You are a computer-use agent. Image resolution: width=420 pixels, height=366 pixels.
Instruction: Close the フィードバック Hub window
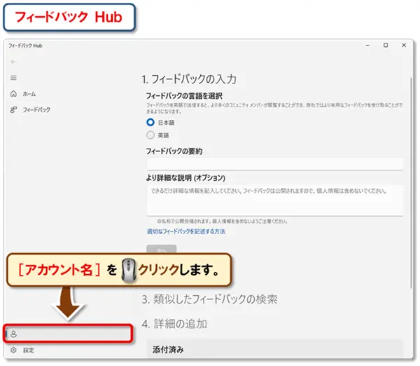[x=405, y=46]
